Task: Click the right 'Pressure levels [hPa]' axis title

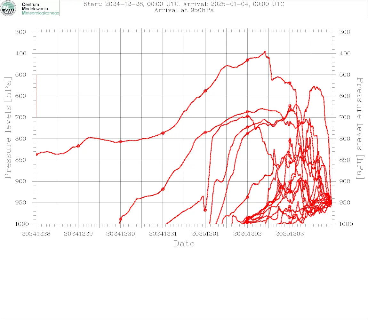Action: (360, 128)
